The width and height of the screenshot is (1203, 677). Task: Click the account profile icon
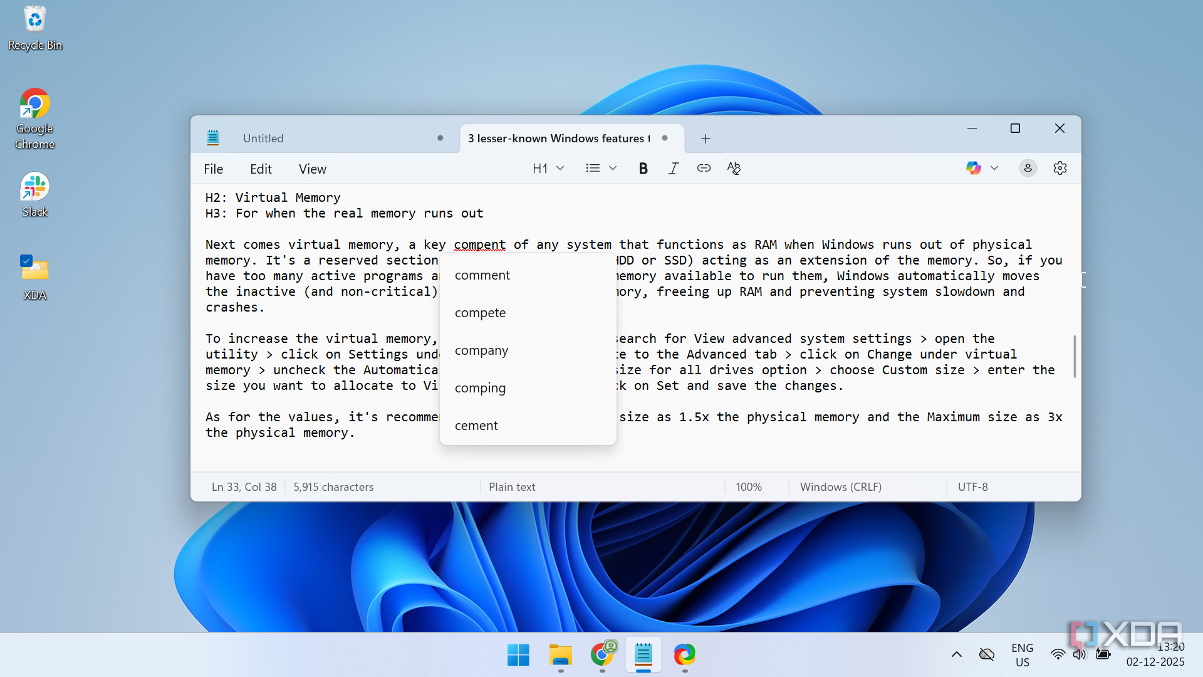coord(1028,168)
